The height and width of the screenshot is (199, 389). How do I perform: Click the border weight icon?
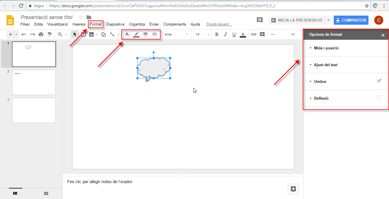[146, 34]
